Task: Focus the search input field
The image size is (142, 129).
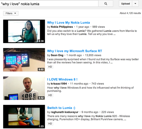Action: [49, 4]
